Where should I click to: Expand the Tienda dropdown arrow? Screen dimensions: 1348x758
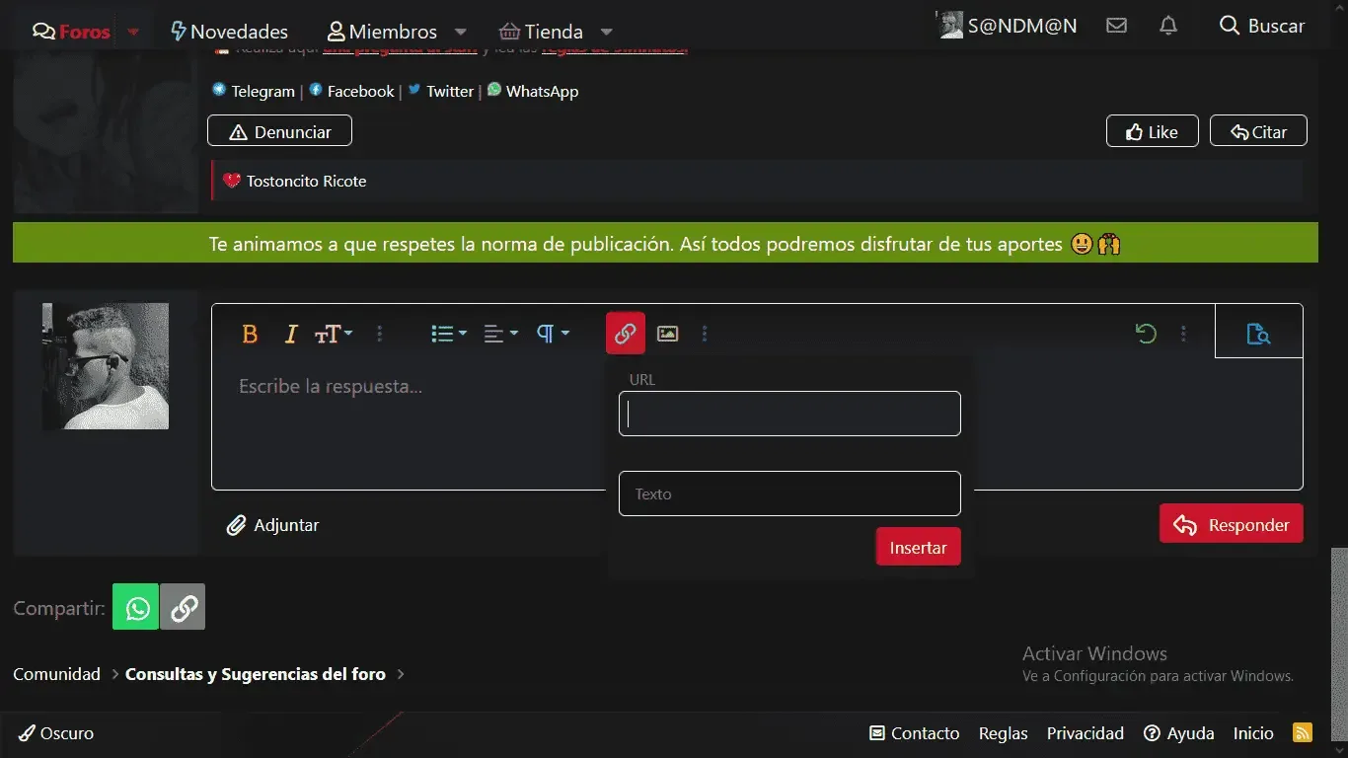[607, 32]
